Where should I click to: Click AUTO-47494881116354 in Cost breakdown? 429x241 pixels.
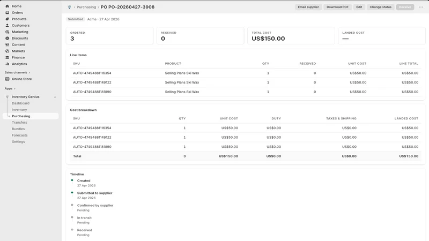coord(92,128)
